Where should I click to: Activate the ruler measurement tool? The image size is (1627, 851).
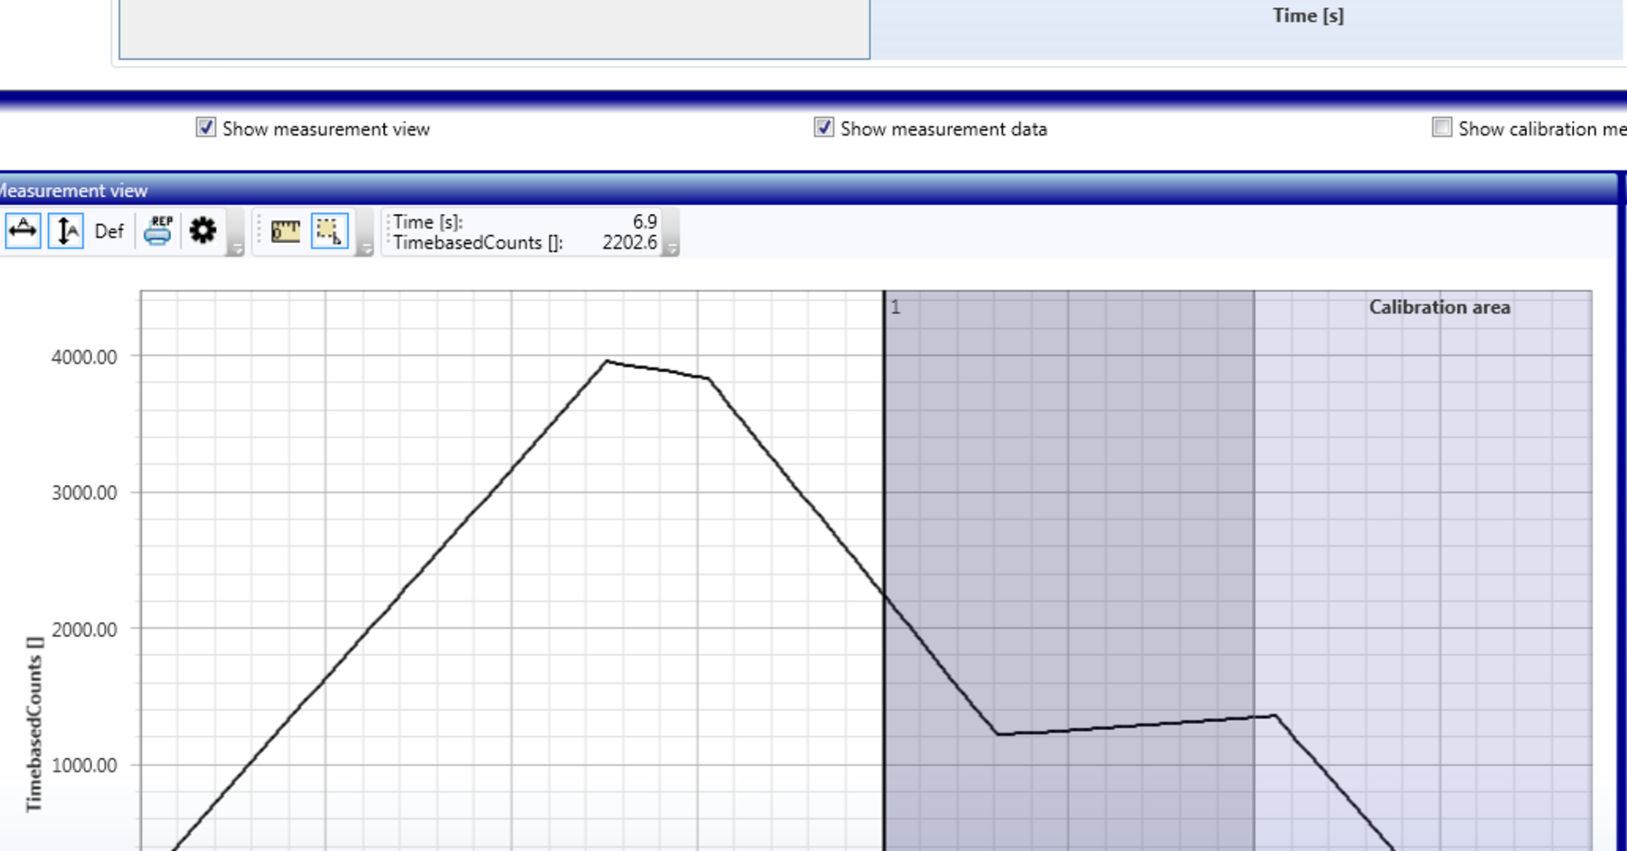pyautogui.click(x=284, y=230)
